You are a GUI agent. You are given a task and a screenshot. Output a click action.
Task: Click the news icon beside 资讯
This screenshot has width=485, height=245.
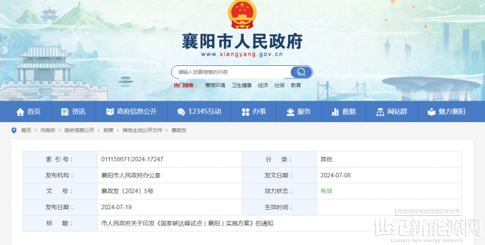[65, 112]
